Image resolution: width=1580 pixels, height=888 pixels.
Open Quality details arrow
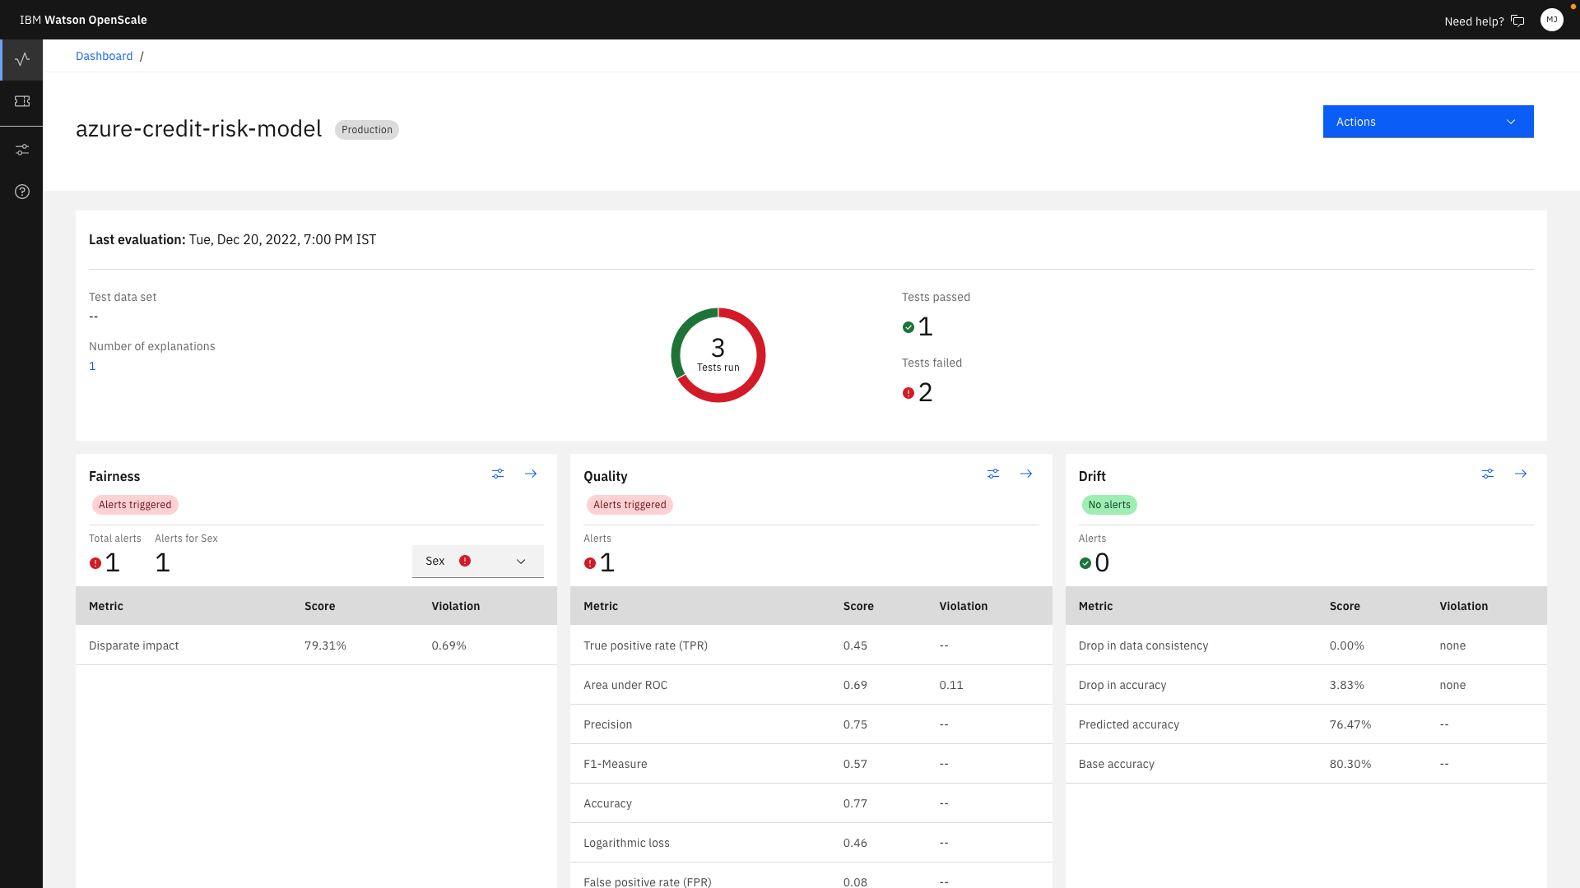point(1026,474)
